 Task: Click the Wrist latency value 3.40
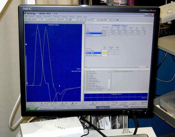click(x=112, y=31)
